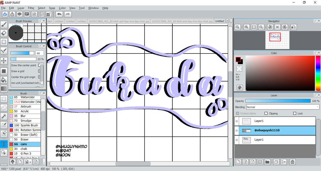Adjust the brush size slider

22,53
